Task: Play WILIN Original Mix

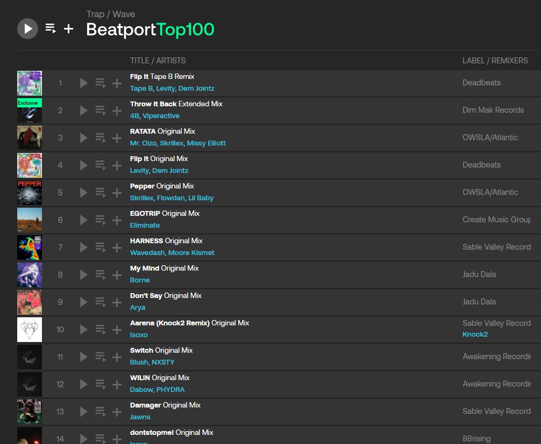Action: click(x=83, y=384)
